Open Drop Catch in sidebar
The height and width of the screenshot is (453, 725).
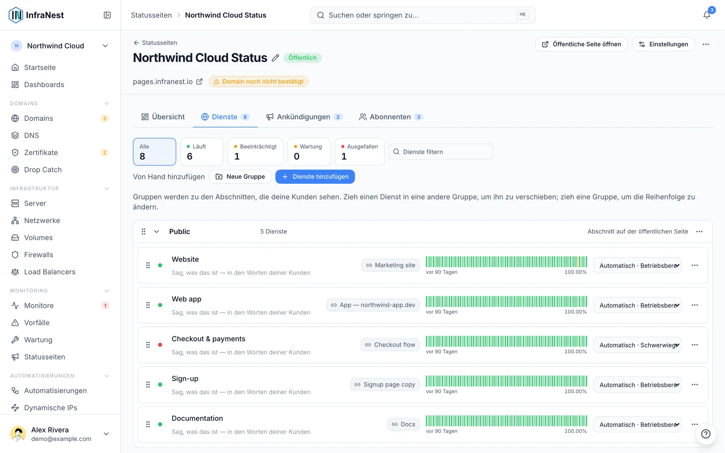(60, 170)
